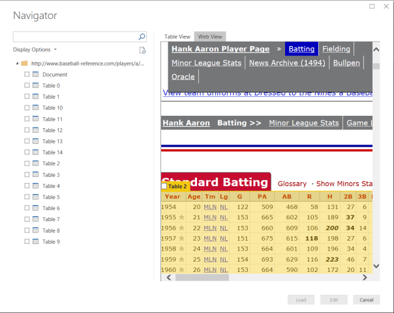Screen dimensions: 394x313
Task: Select Table 5 in the tree
Action: tap(51, 197)
